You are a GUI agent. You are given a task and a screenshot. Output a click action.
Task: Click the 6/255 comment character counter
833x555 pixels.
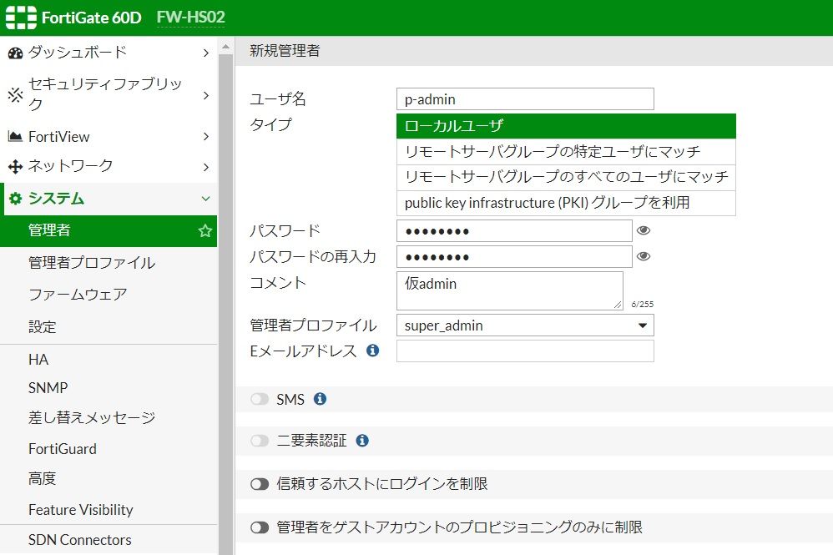[643, 305]
